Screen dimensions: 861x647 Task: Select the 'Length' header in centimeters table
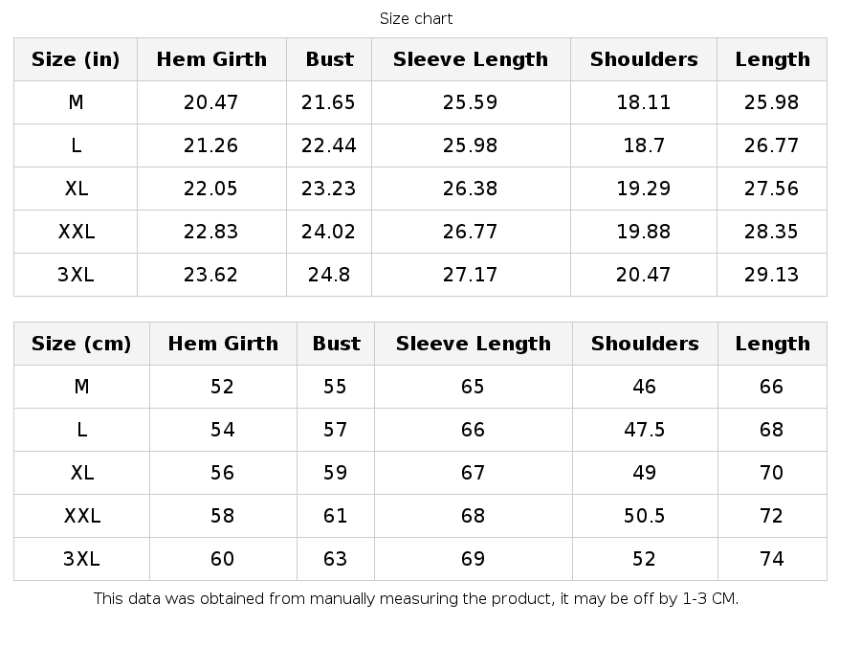pos(772,344)
